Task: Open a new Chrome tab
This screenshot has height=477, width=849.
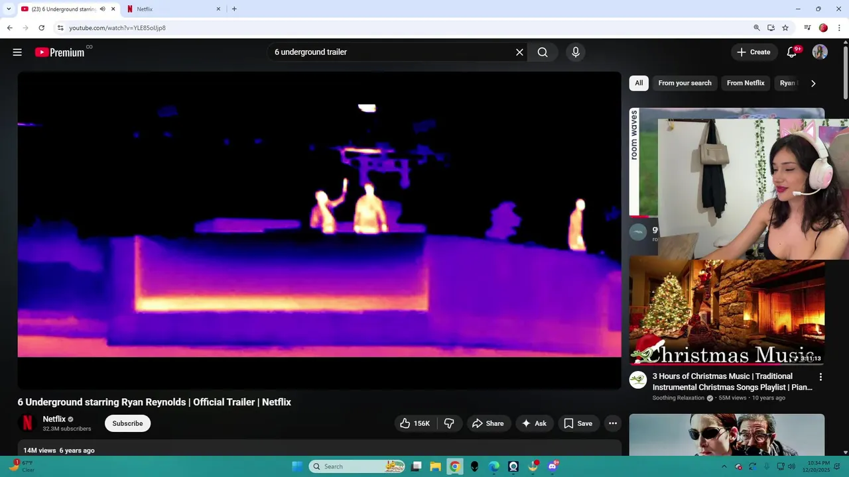Action: click(234, 9)
